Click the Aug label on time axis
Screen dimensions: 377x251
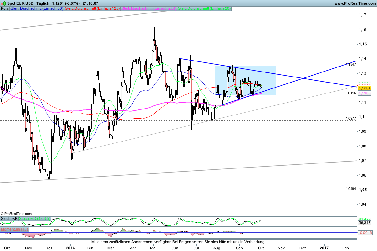click(216, 248)
